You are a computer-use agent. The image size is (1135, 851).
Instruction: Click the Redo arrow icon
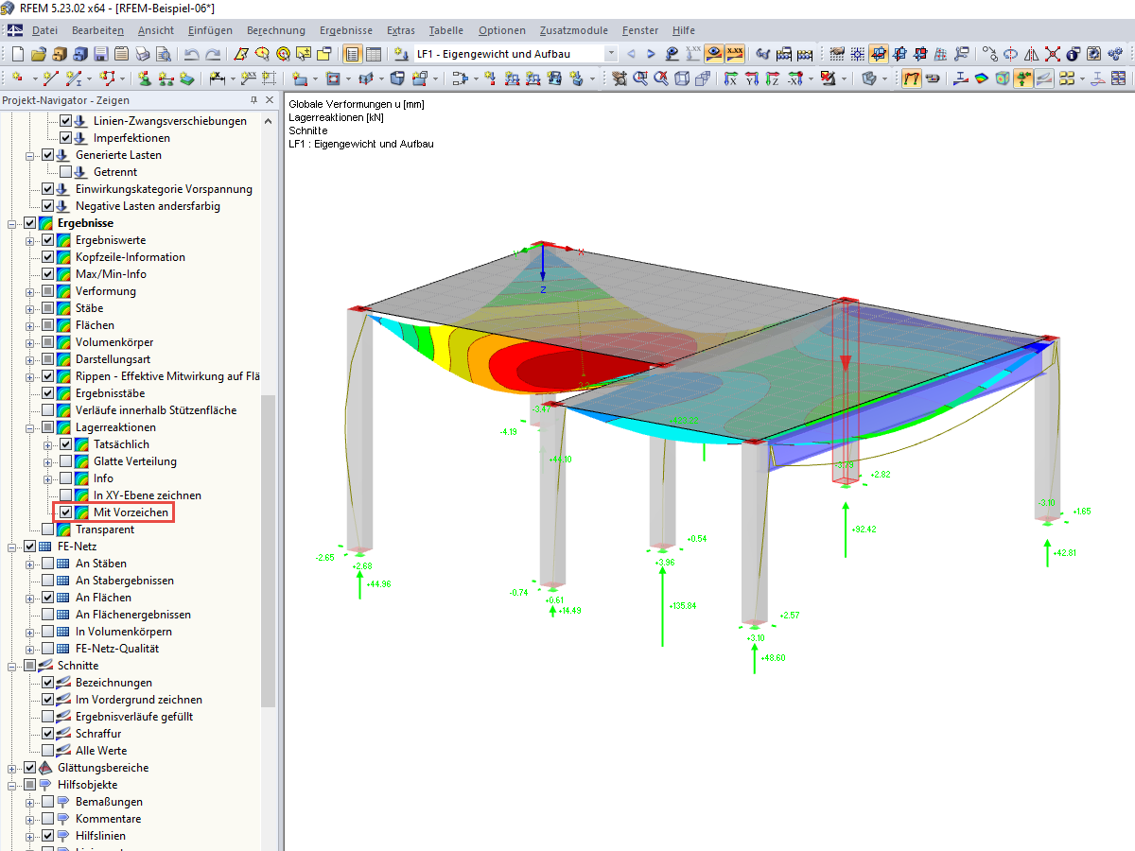214,54
